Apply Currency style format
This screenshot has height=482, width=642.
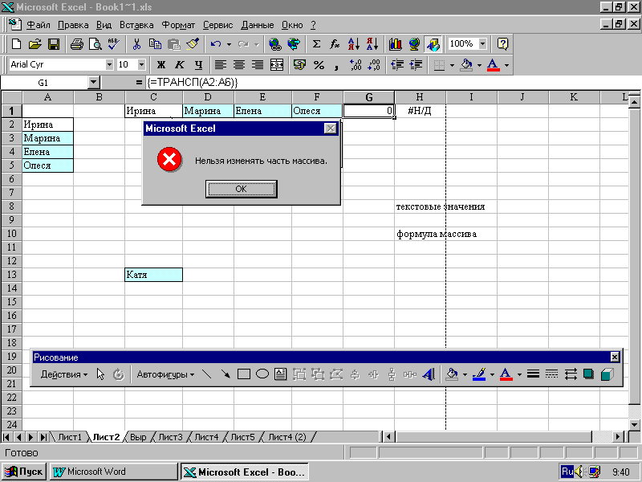point(299,65)
